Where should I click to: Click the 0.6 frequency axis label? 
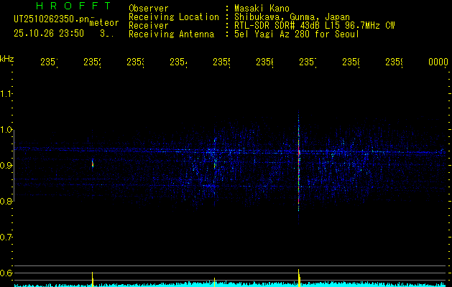point(6,273)
